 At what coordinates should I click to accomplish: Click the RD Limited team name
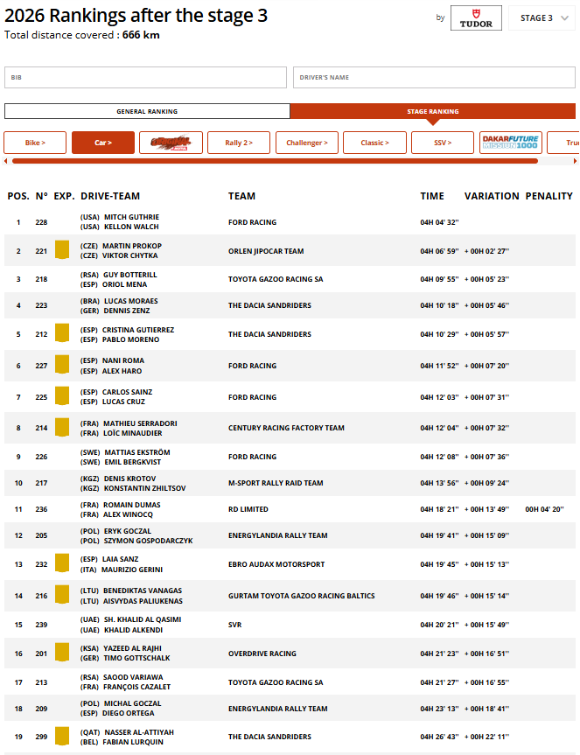tap(248, 509)
